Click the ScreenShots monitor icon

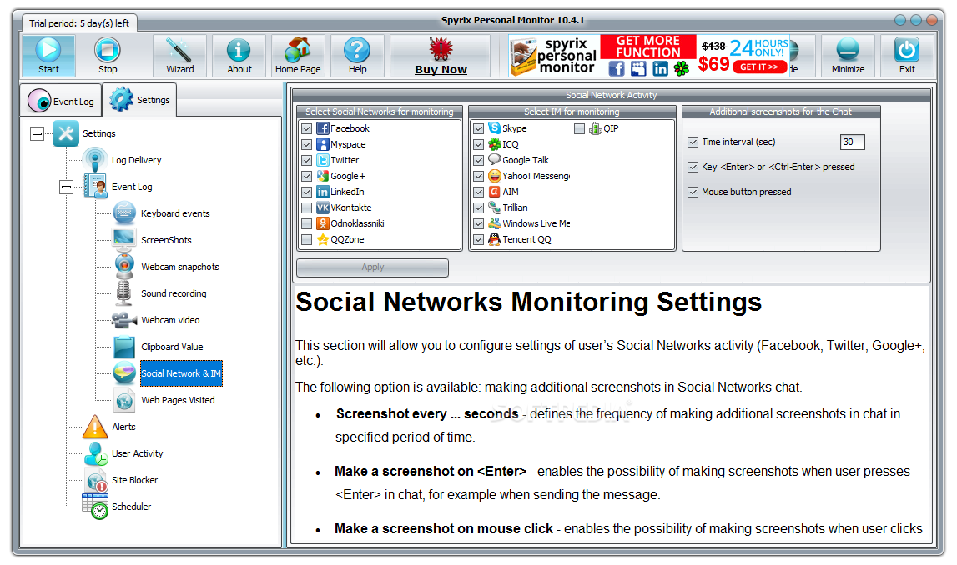(x=124, y=239)
